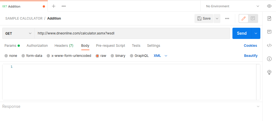Open the Tests tab
This screenshot has width=276, height=121.
click(x=136, y=46)
